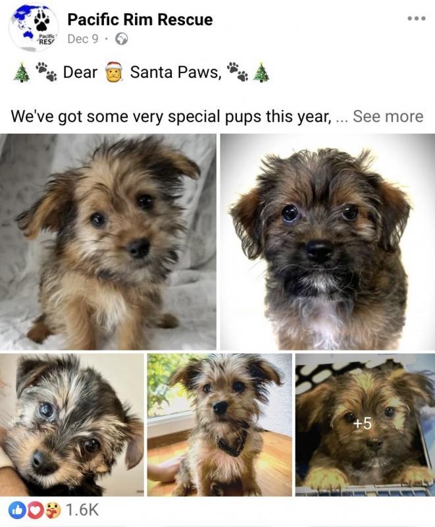Open the top-left puppy photo on blanket
This screenshot has width=435, height=527.
pos(108,242)
